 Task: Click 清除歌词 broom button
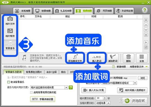pos(113,58)
